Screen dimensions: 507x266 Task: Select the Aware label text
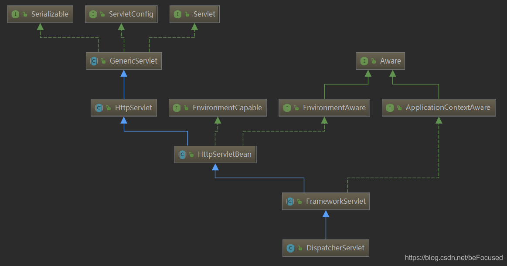391,61
